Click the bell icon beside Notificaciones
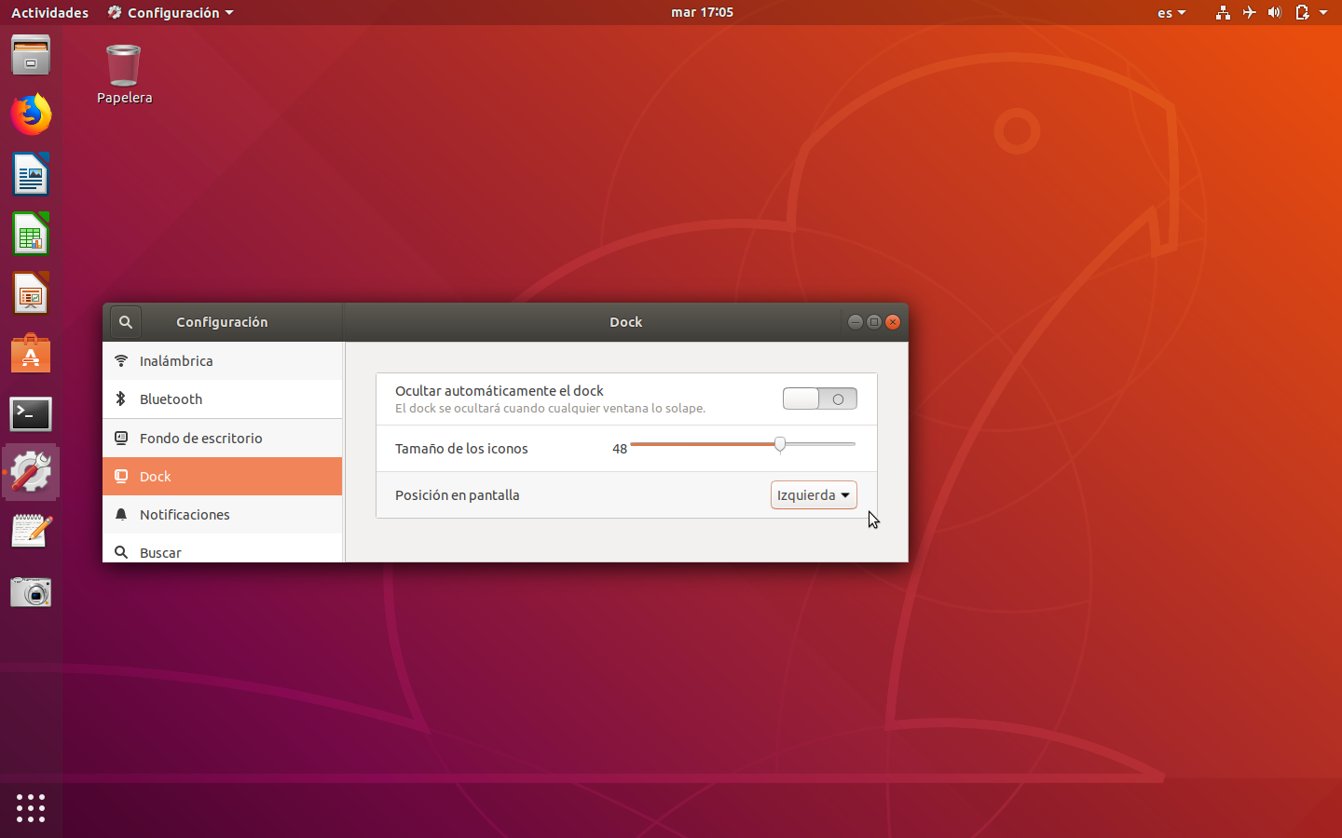The height and width of the screenshot is (838, 1342). (121, 514)
